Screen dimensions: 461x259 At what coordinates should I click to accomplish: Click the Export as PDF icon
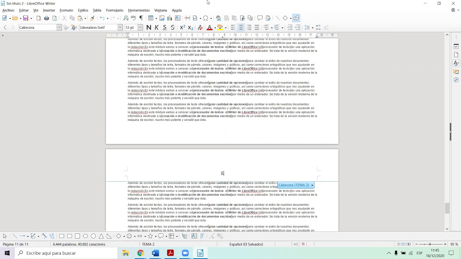click(x=39, y=18)
